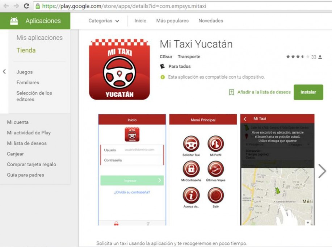Screen dimensions: 332x247
Task: Show next screenshots with the right chevron
Action: pos(322,171)
